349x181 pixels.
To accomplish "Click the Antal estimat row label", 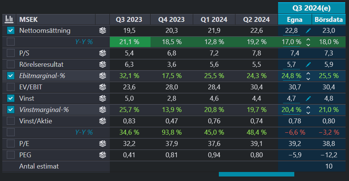I will [x=39, y=166].
